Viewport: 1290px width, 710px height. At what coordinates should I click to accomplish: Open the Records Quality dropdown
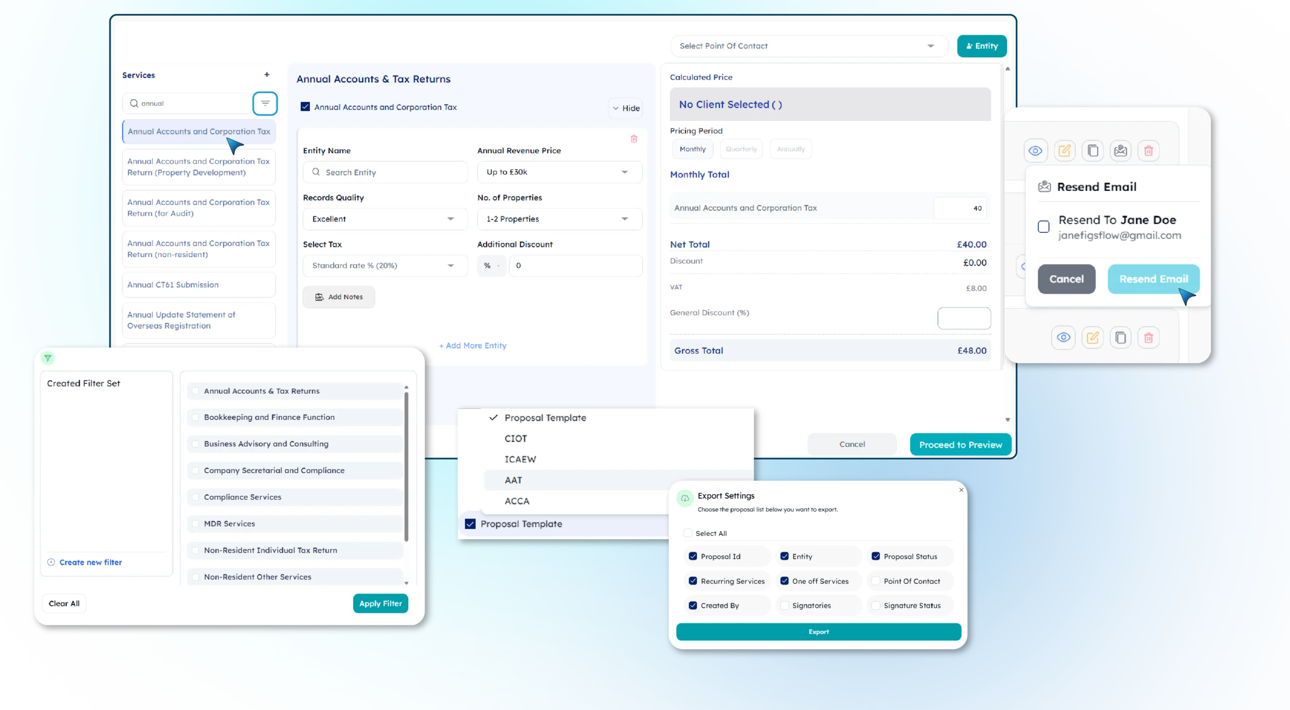385,219
